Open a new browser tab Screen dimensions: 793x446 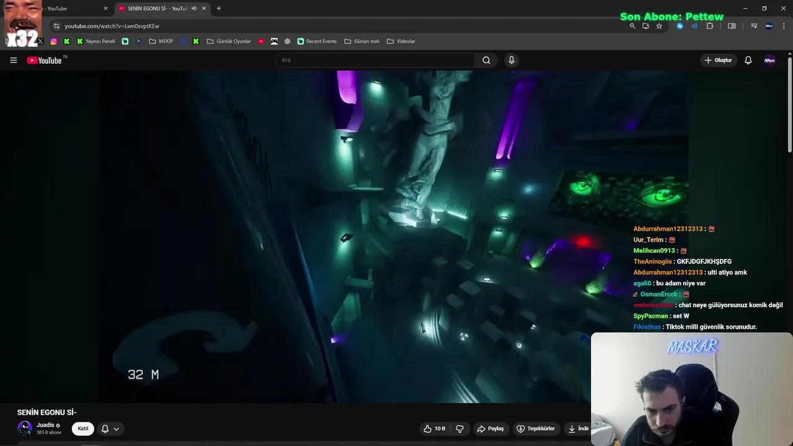pyautogui.click(x=219, y=9)
